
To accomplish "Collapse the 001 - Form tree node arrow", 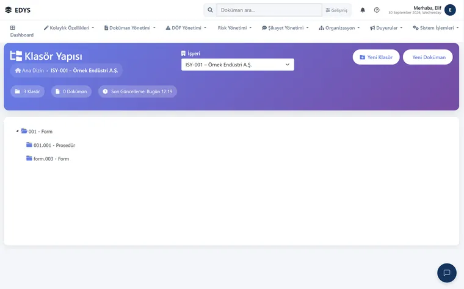I will click(x=18, y=131).
